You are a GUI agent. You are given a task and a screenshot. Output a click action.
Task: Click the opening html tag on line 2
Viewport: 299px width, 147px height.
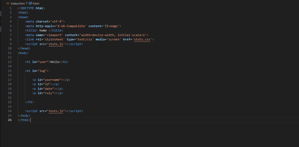pos(23,12)
